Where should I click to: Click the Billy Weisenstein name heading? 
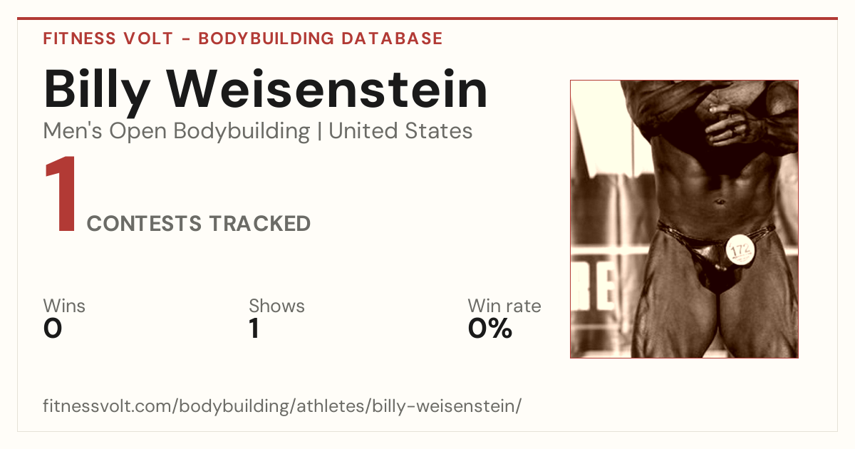[266, 89]
